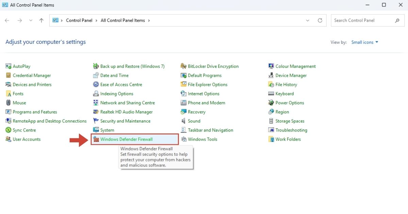Click the Ease of Access Centre icon

click(96, 85)
